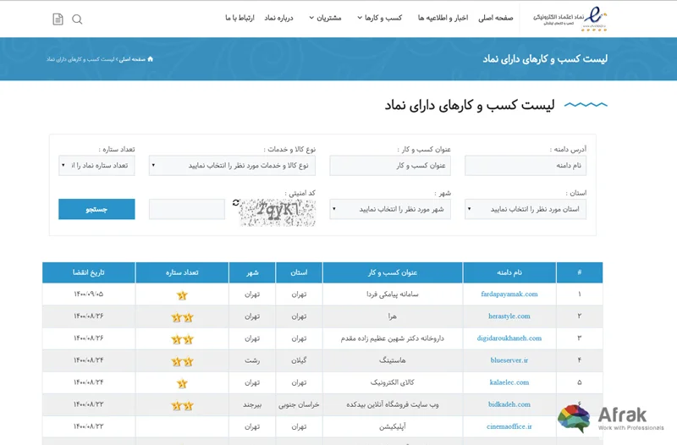Click the stars in bidkadeh.com row
The height and width of the screenshot is (445, 677).
pos(182,406)
